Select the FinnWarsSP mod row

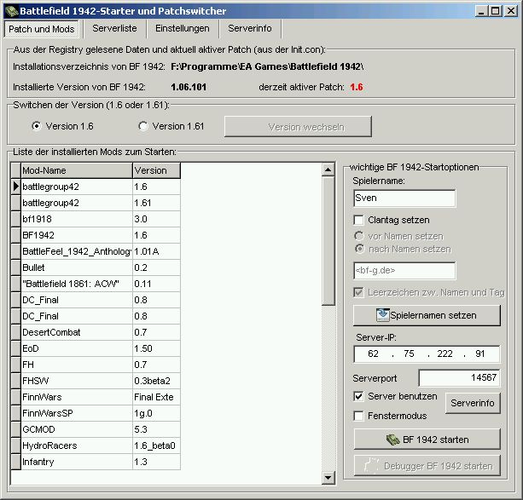point(96,413)
